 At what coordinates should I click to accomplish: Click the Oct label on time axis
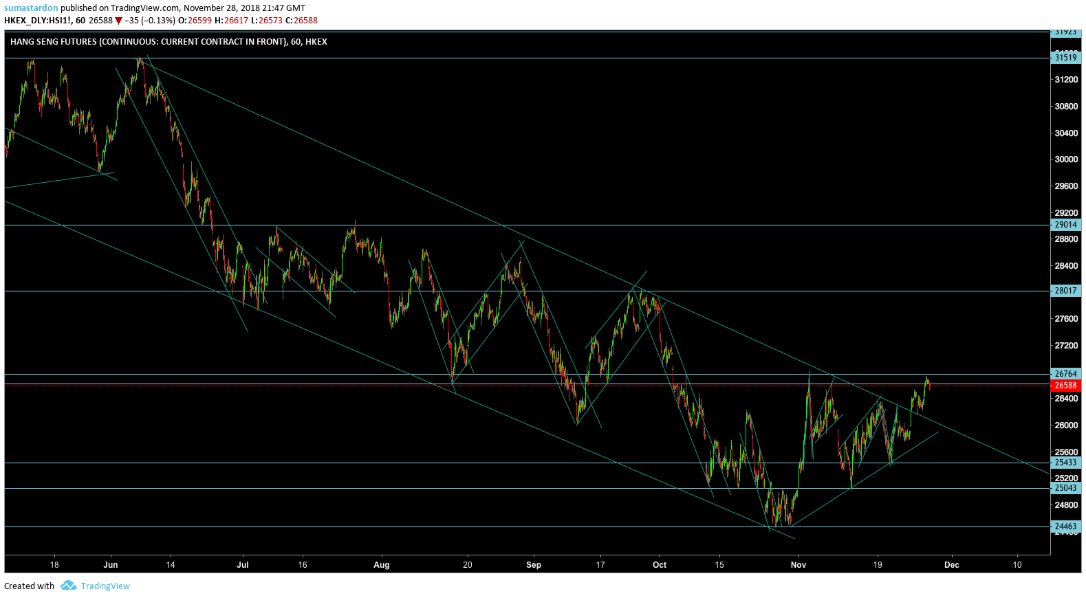click(660, 565)
